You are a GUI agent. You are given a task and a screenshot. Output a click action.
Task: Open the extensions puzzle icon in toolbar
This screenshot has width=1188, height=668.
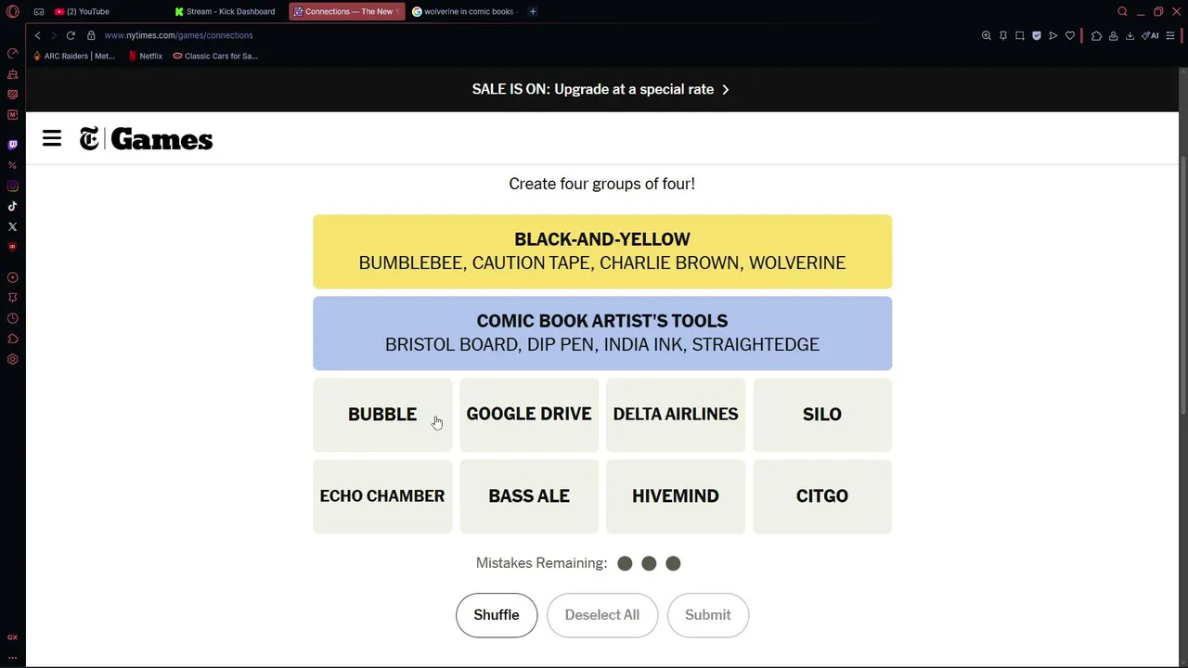coord(1096,35)
